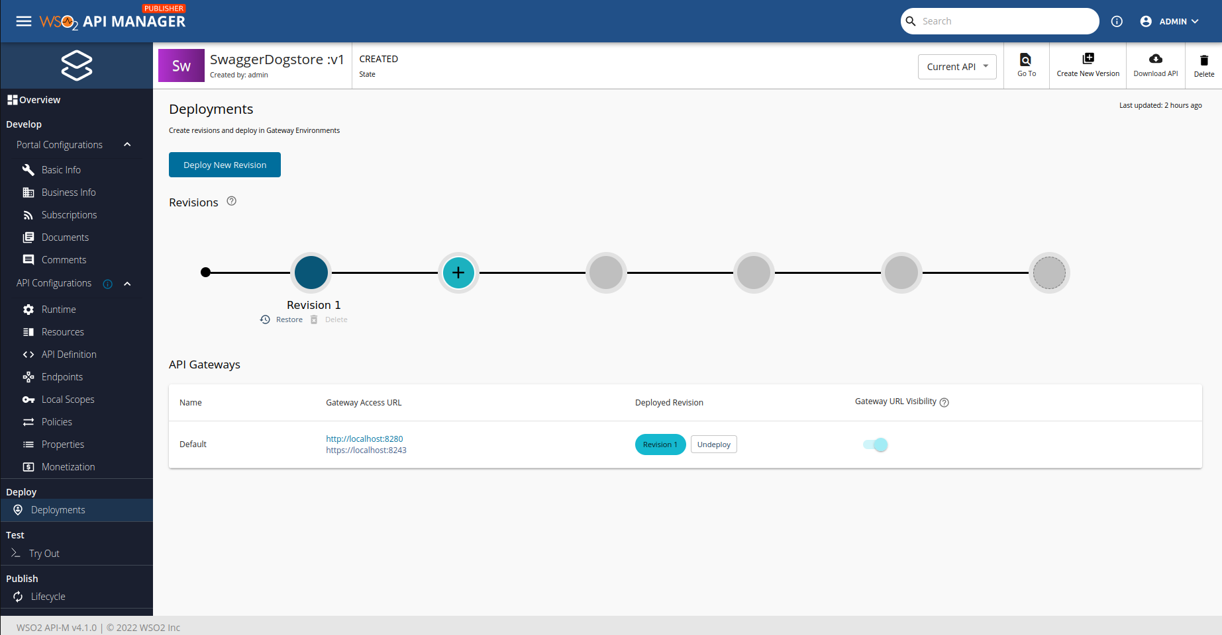The height and width of the screenshot is (635, 1222).
Task: Collapse the API Configurations section
Action: [x=127, y=284]
